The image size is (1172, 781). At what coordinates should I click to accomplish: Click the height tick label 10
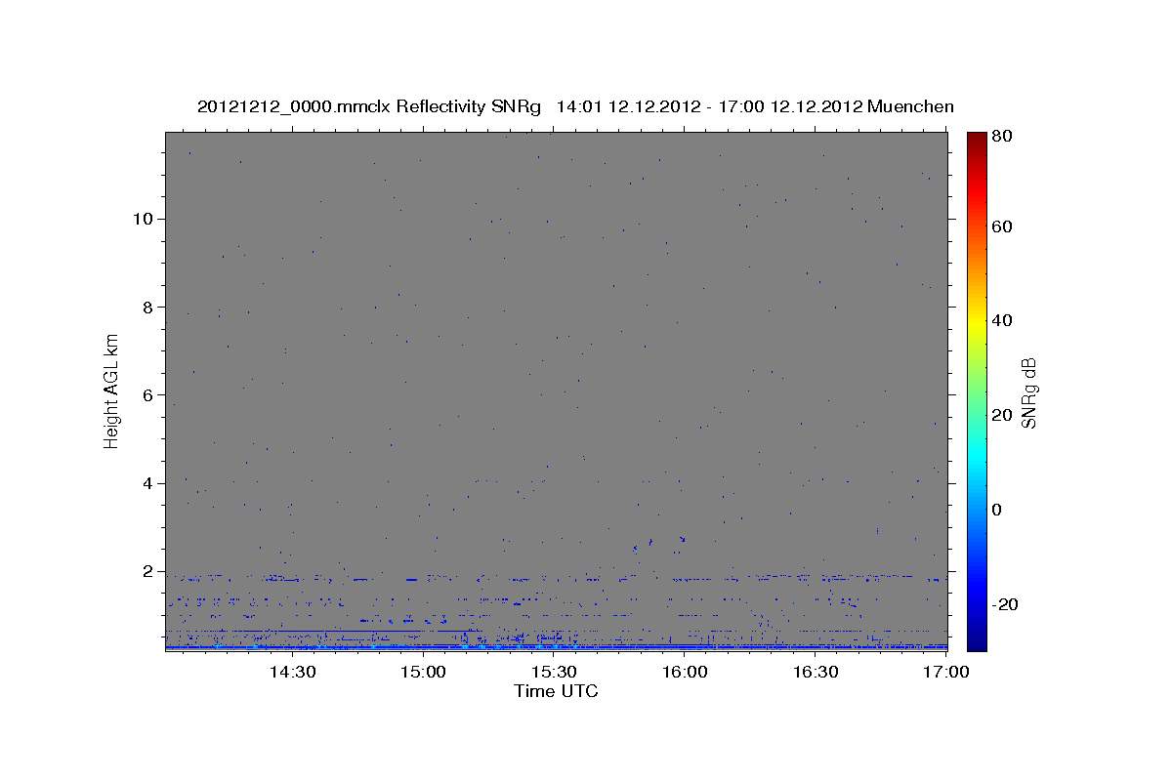coord(145,219)
